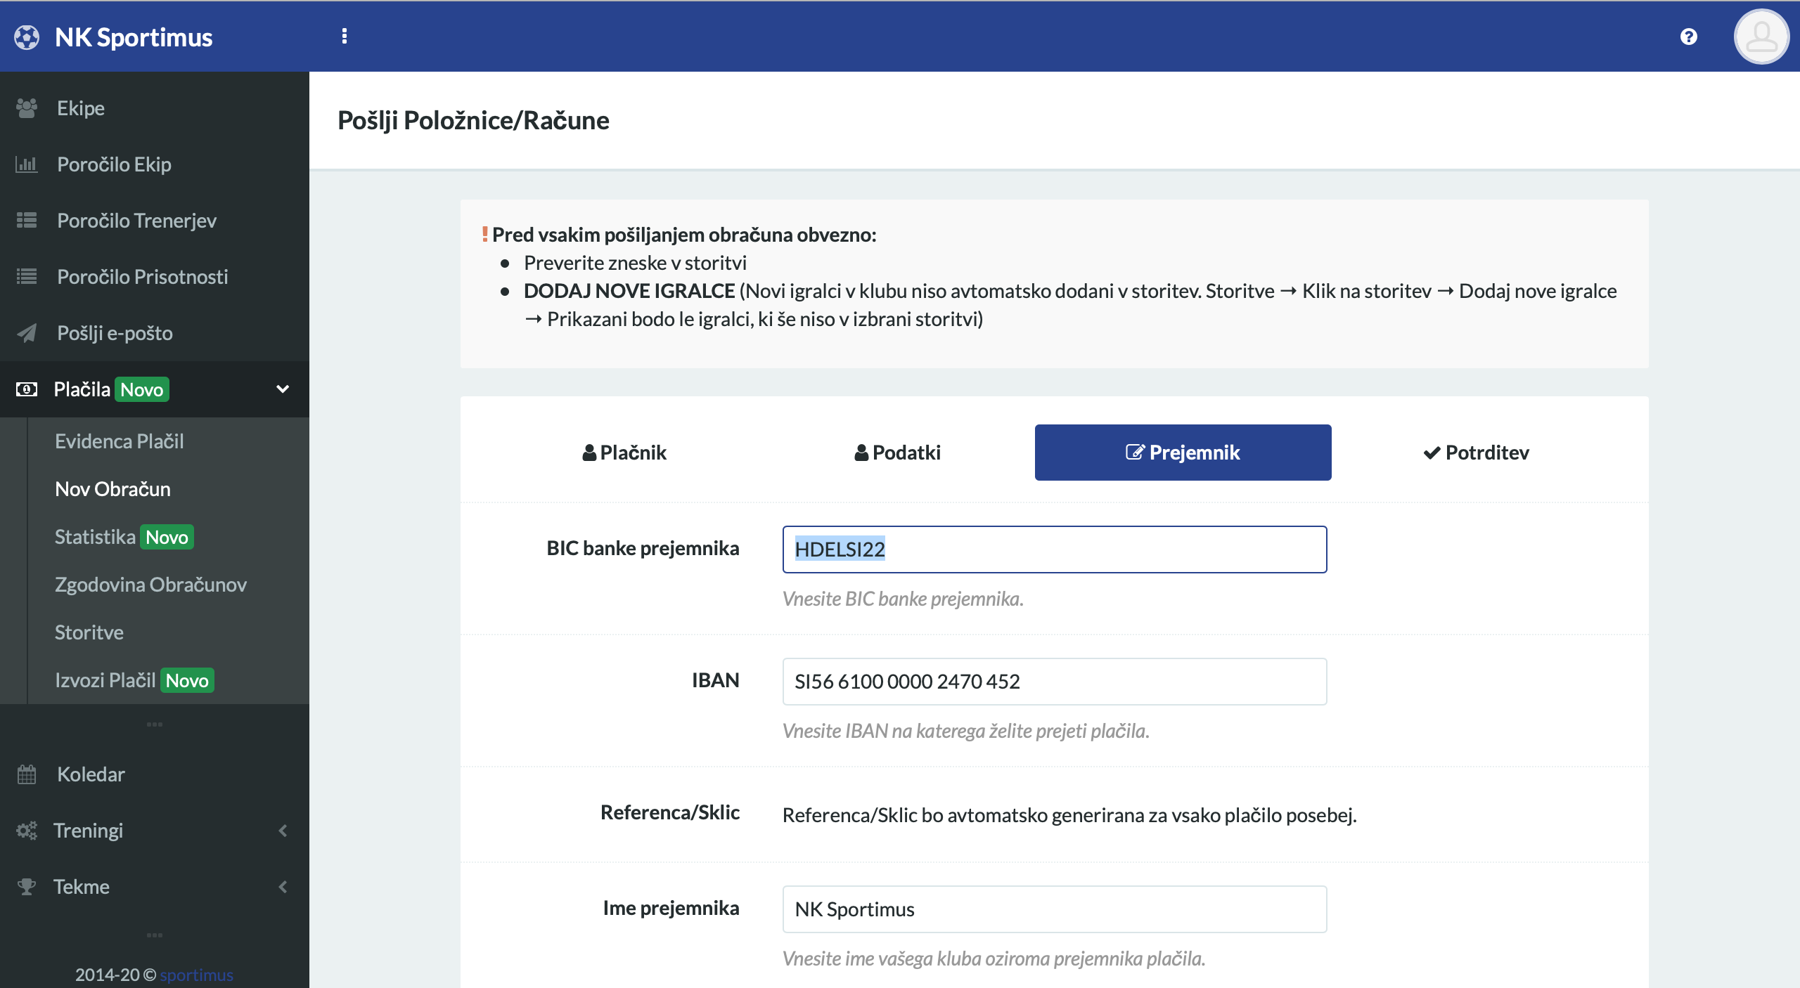Viewport: 1800px width, 988px height.
Task: Go to the Podatki step tab
Action: pos(897,453)
